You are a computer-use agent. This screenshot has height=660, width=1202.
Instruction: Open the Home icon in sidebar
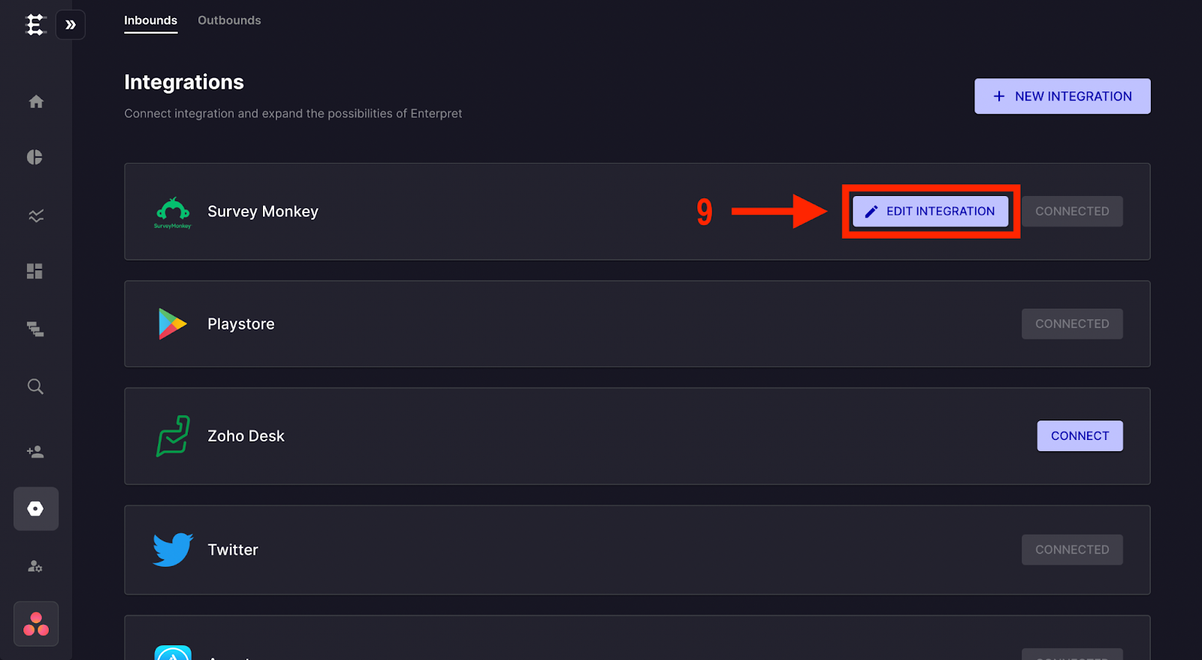[36, 101]
